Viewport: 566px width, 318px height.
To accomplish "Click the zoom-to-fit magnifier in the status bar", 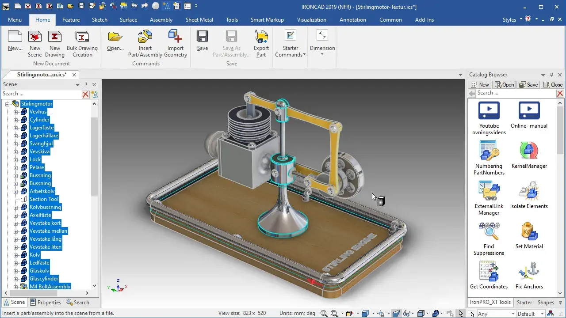I will [324, 314].
